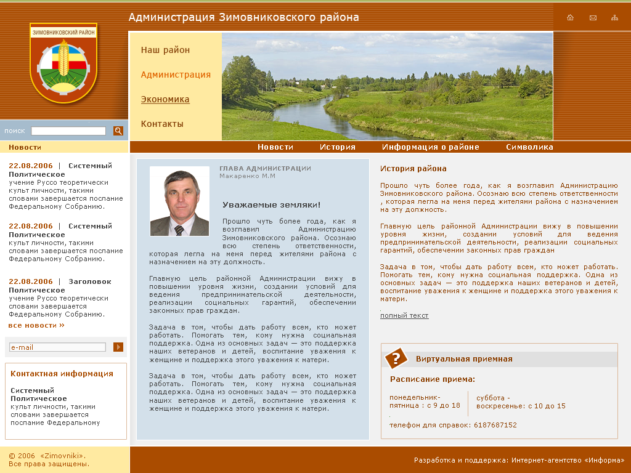Open the полный текст link
This screenshot has width=631, height=473.
[405, 315]
